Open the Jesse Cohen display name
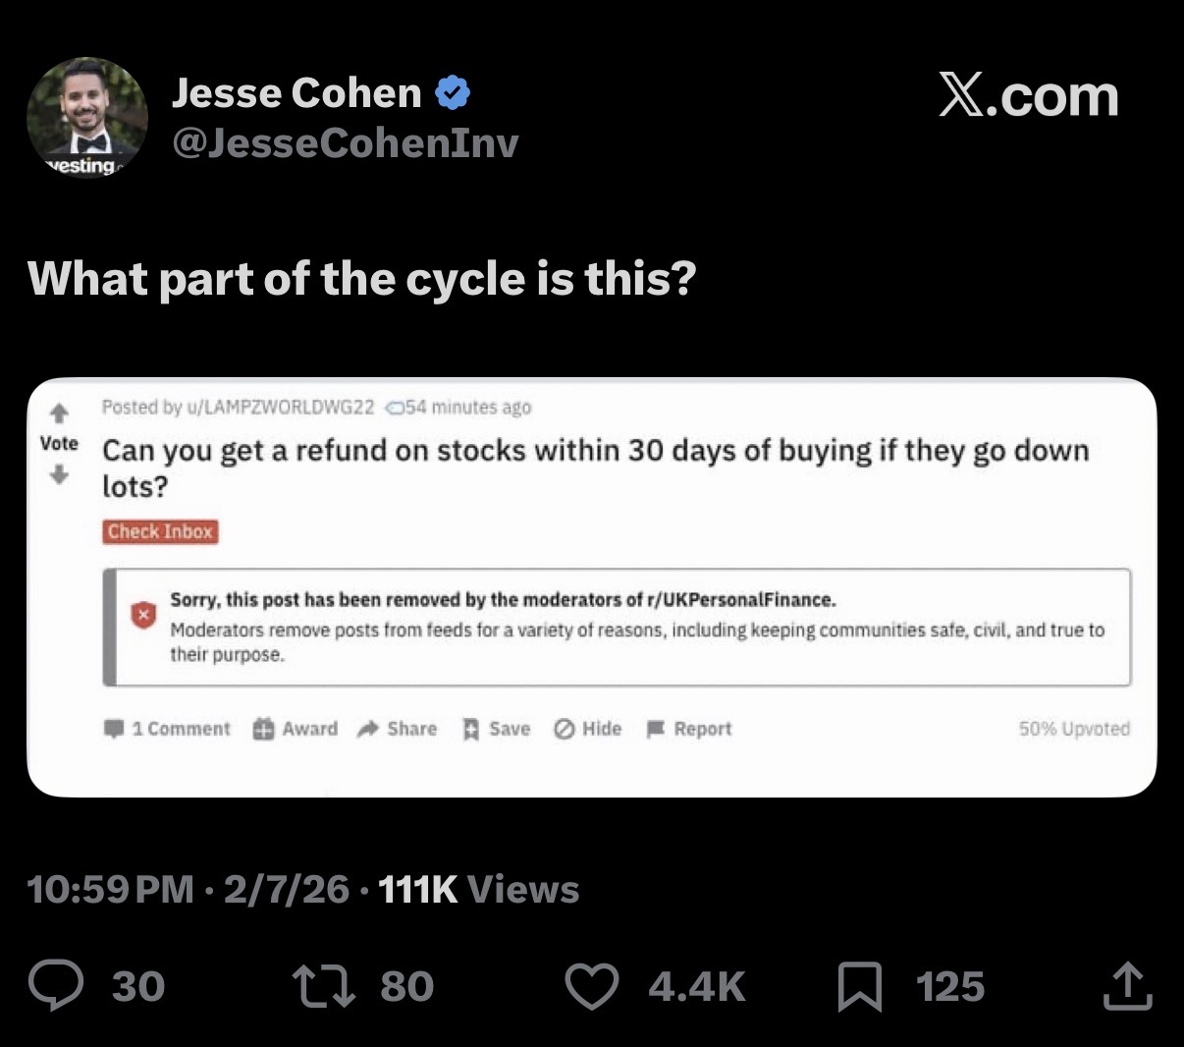The height and width of the screenshot is (1047, 1184). [296, 93]
